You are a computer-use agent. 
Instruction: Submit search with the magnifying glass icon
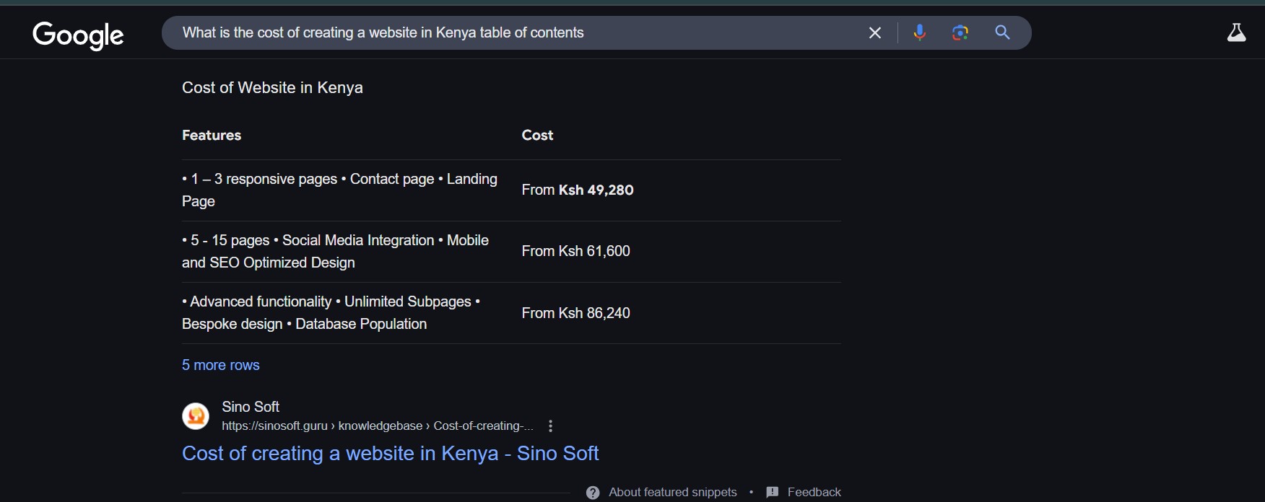1002,32
